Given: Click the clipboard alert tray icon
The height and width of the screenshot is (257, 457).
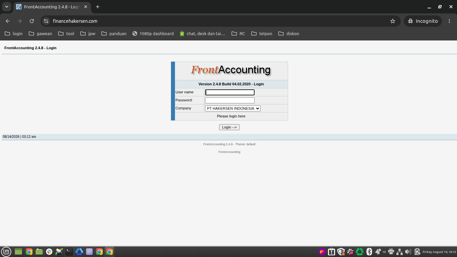Looking at the screenshot, I should click(332, 252).
